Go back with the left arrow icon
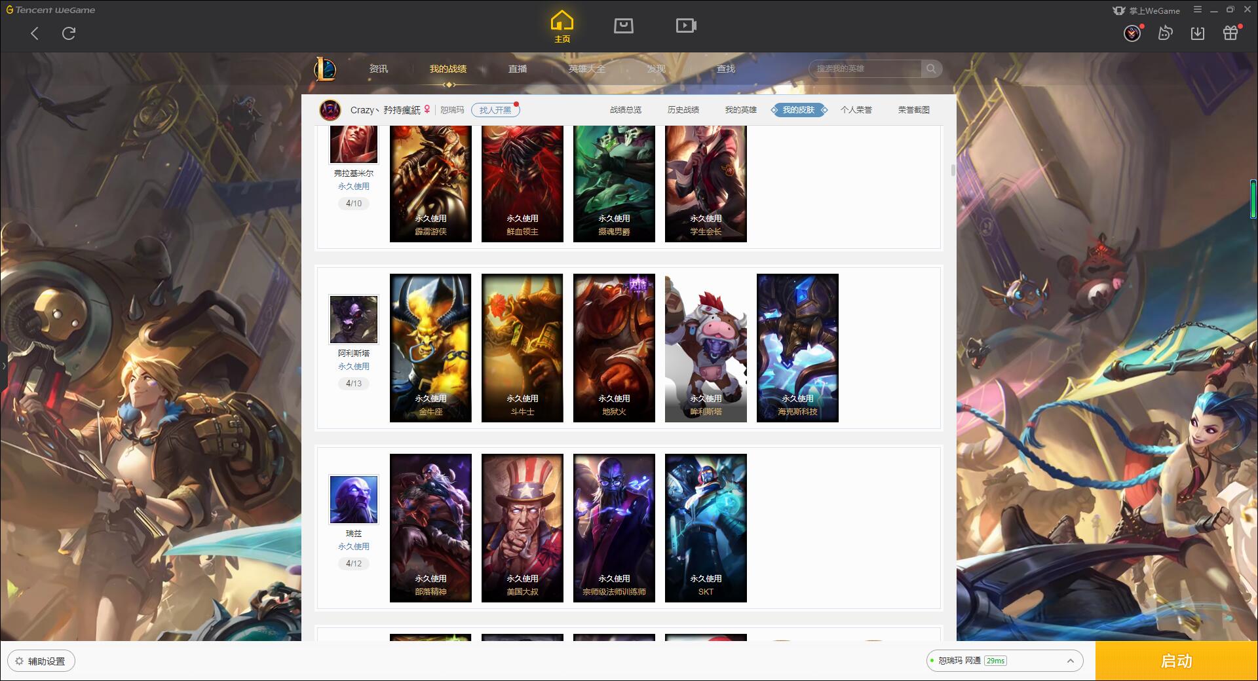 [x=35, y=33]
